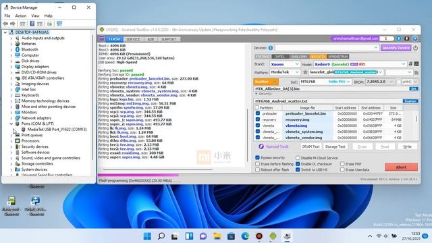Open the SoC dropdown showing MT6768
The image size is (432, 243).
click(x=325, y=82)
